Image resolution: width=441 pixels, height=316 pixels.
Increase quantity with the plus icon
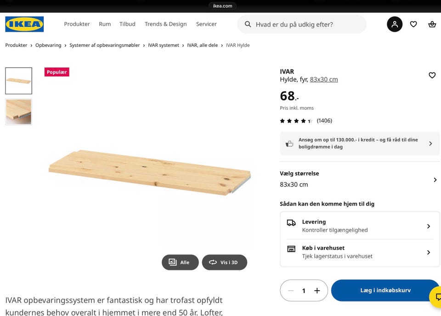[x=317, y=291]
